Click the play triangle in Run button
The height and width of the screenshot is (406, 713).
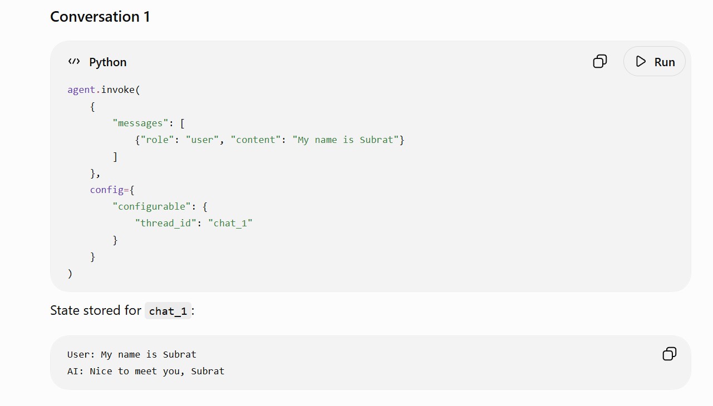click(641, 61)
